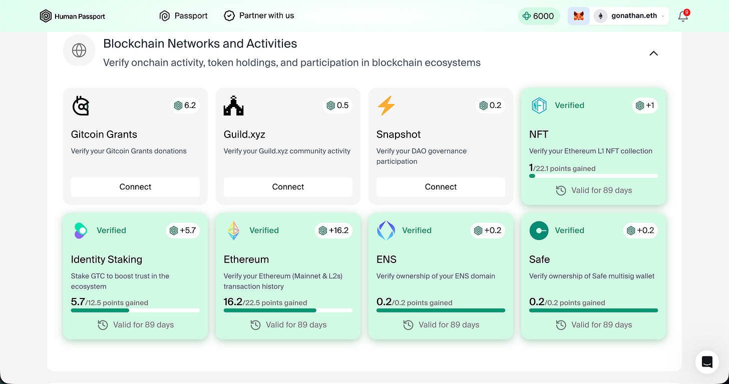Click 'Valid for 89 days' on Safe card
The width and height of the screenshot is (729, 384).
602,325
